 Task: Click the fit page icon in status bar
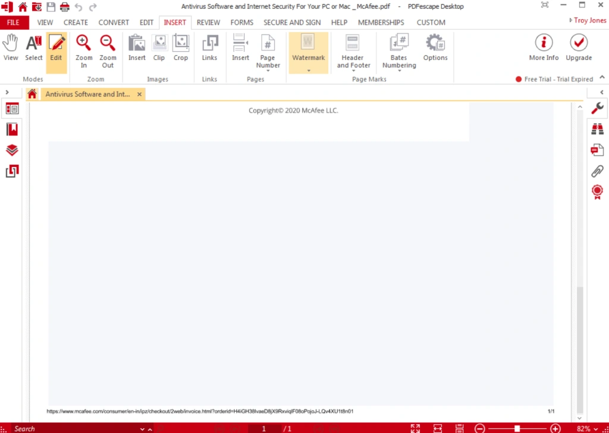460,429
